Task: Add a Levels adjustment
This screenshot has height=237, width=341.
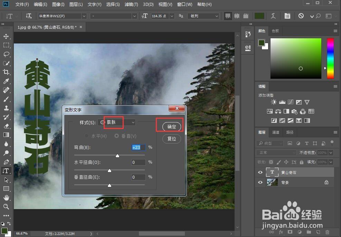Action: 282,102
